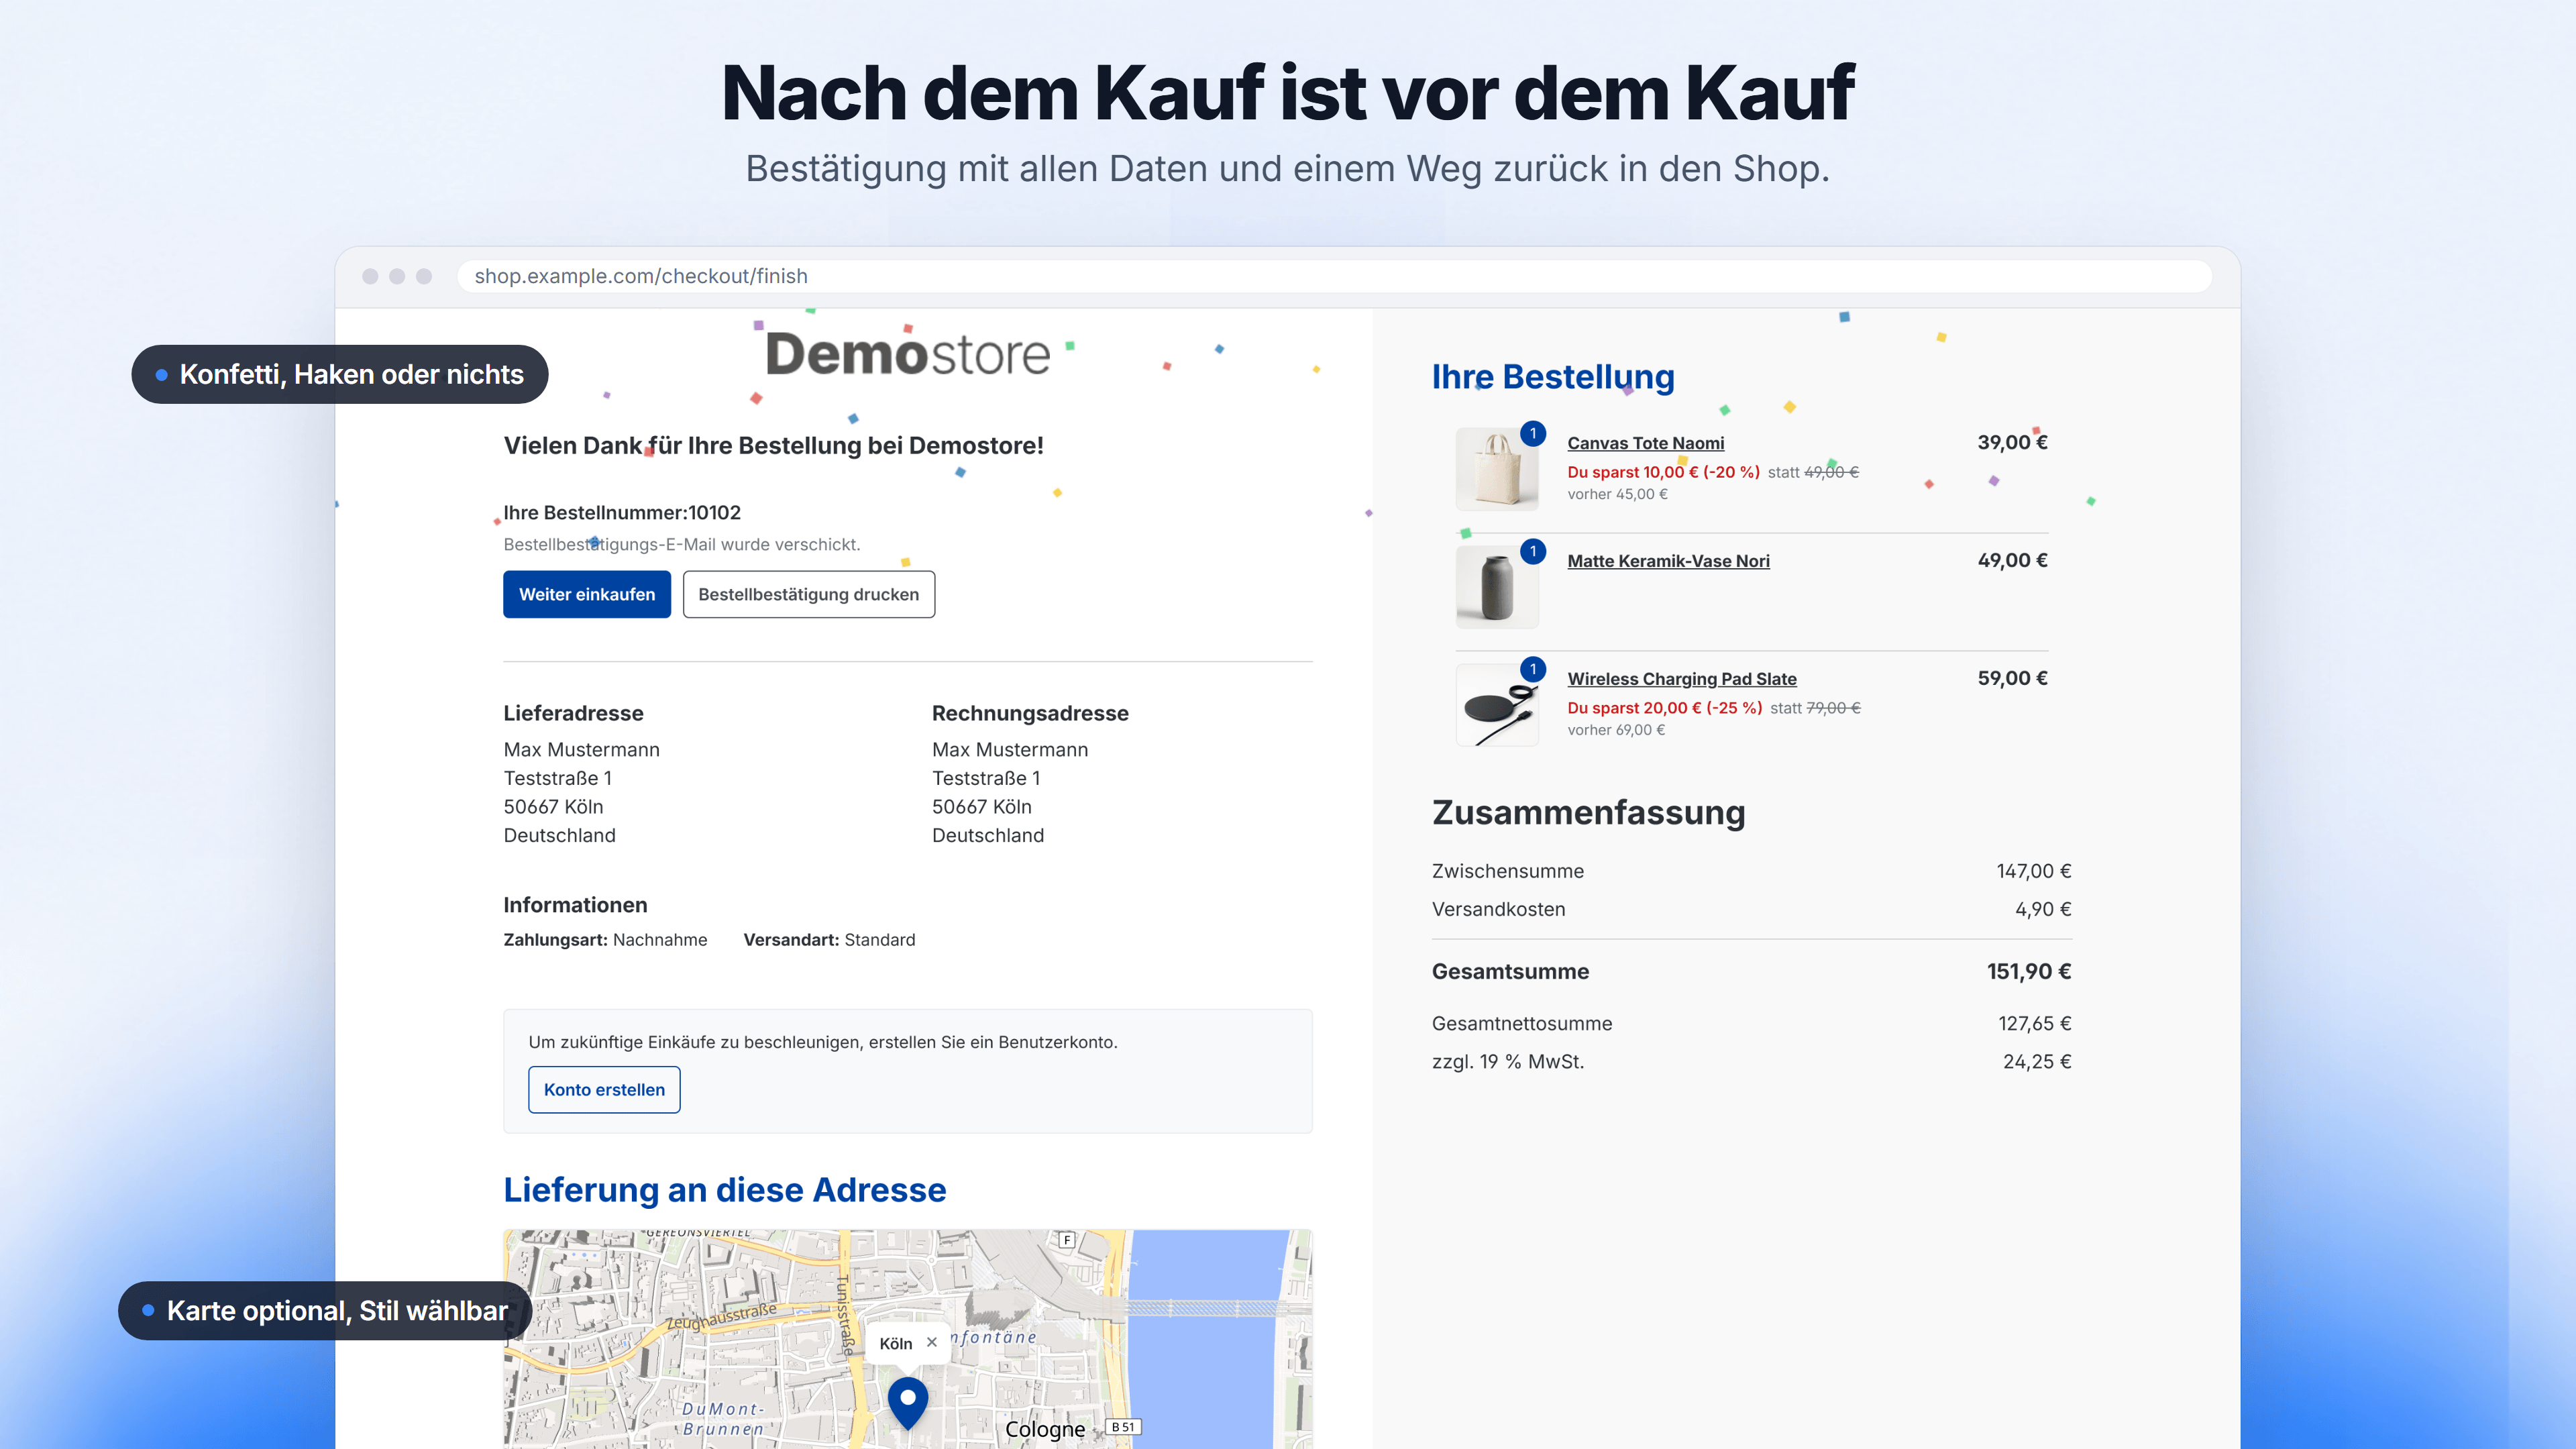Click the Zusammenfassung heading

pyautogui.click(x=1588, y=812)
